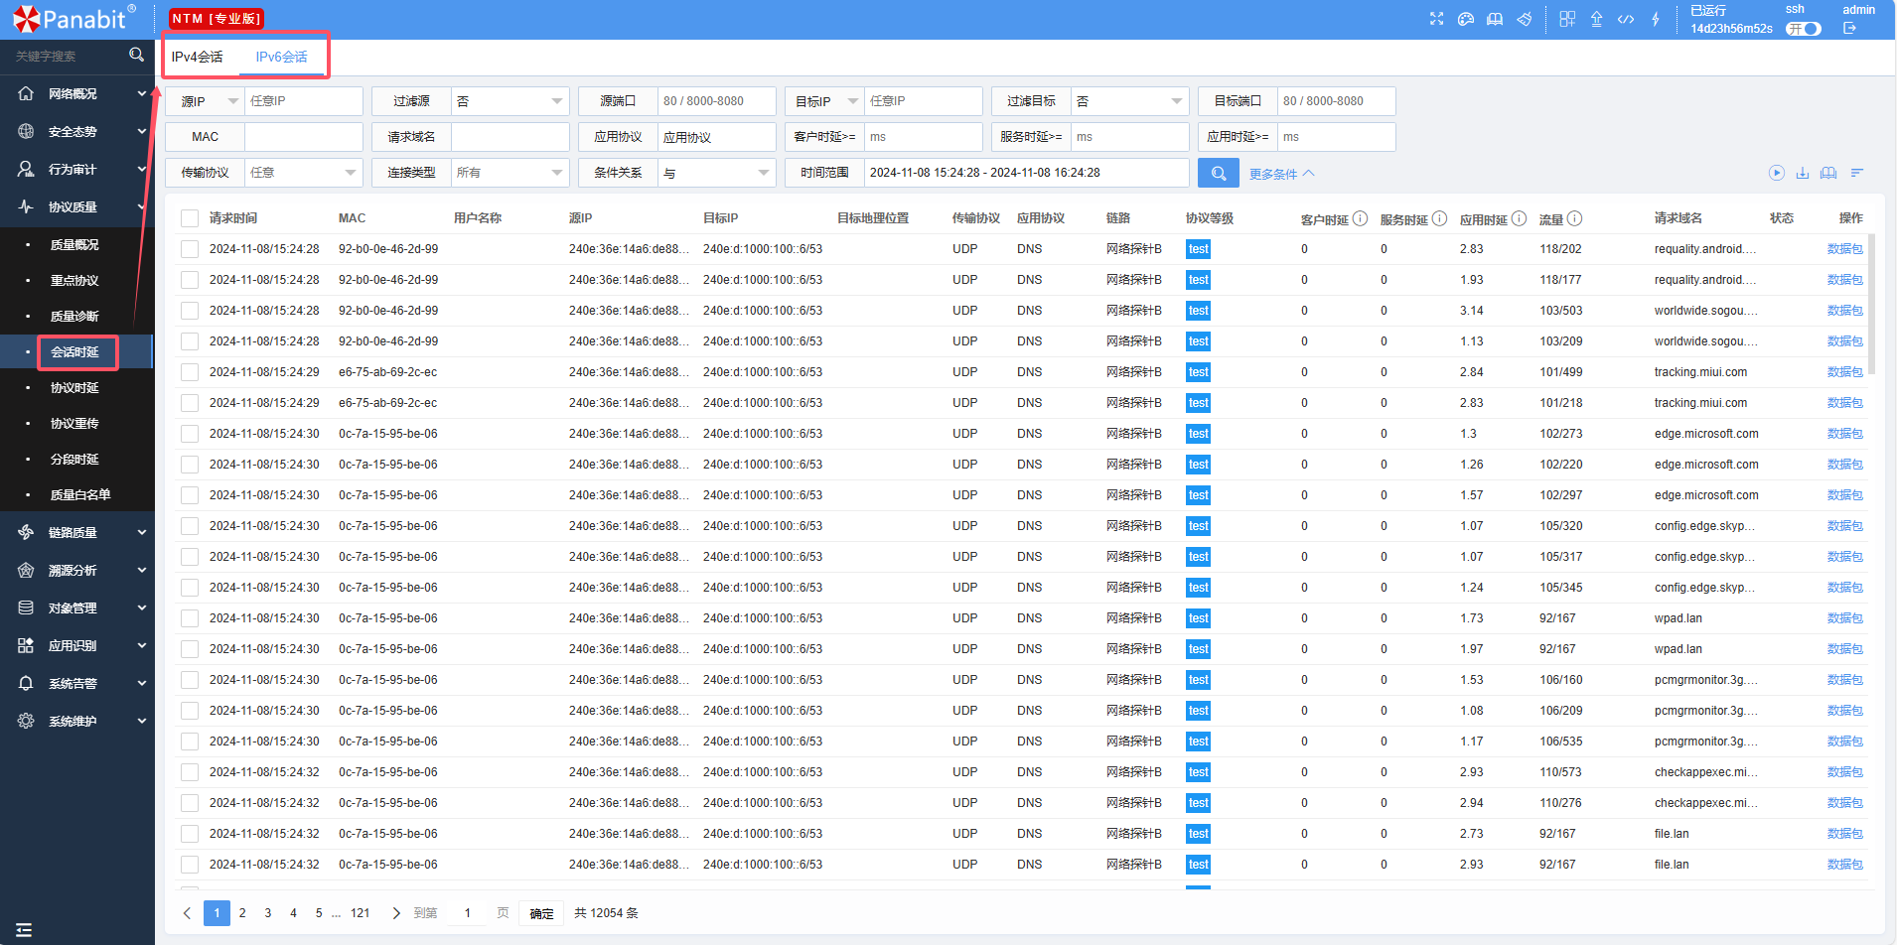Click info icon next to 应用时延
This screenshot has width=1897, height=945.
click(1519, 218)
